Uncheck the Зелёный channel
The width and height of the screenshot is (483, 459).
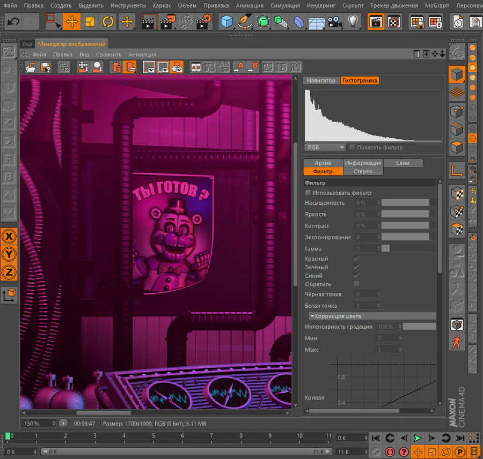pos(357,267)
